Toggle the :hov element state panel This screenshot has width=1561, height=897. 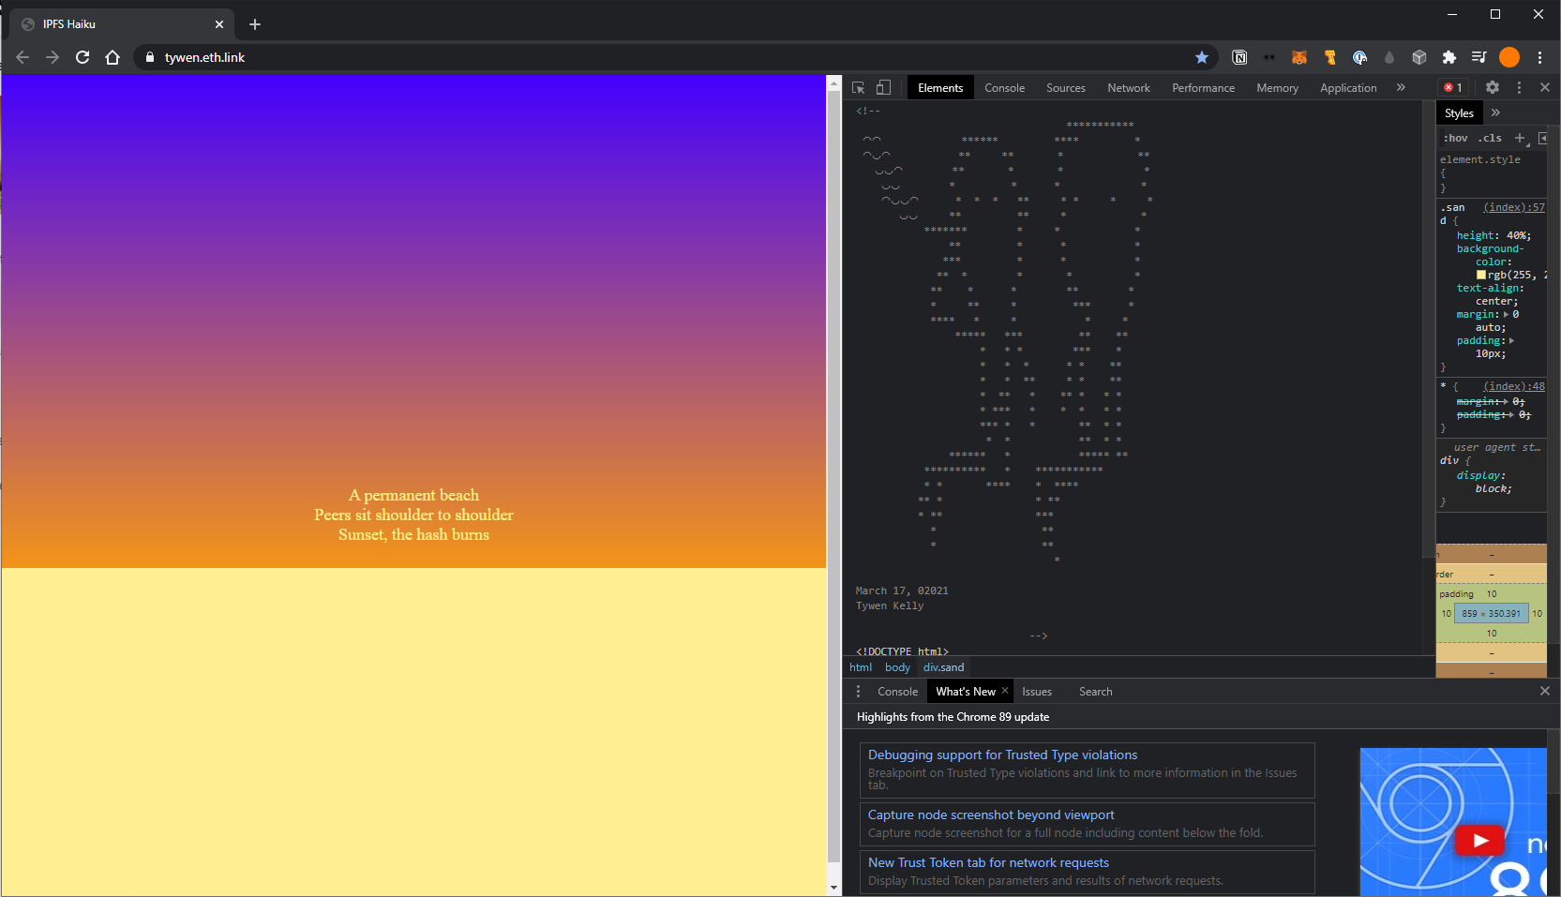tap(1455, 138)
